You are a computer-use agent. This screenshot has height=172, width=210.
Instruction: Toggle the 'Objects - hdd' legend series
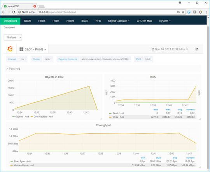pos(22,117)
